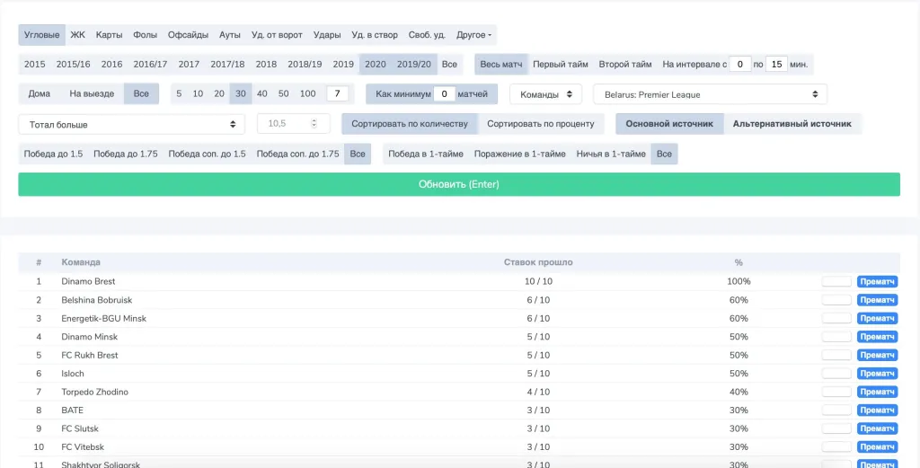This screenshot has height=468, width=920.
Task: Click Прематч button for Dinamo Brest
Action: click(877, 281)
